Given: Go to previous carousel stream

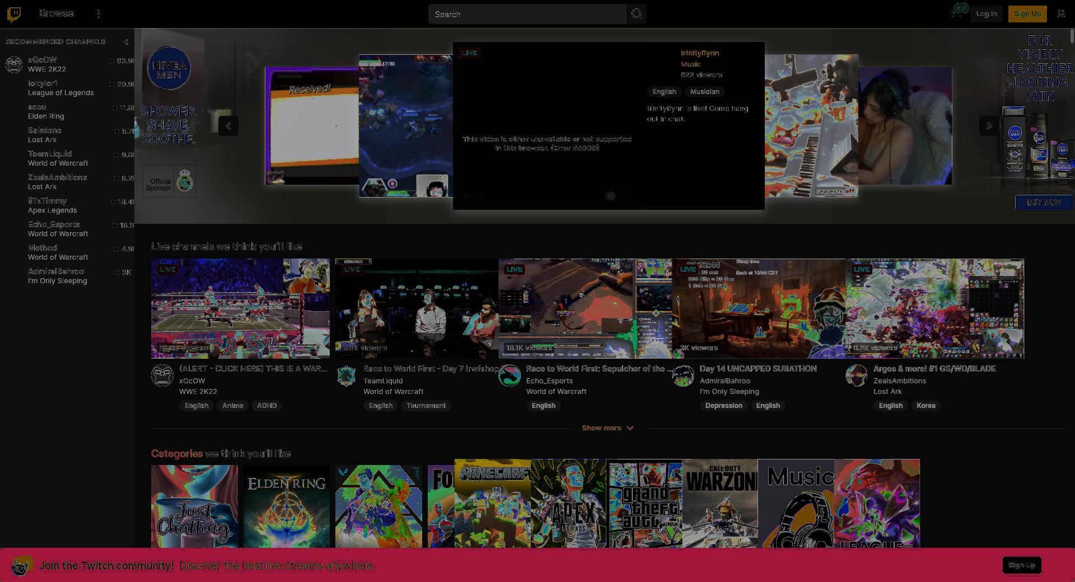Looking at the screenshot, I should [228, 126].
